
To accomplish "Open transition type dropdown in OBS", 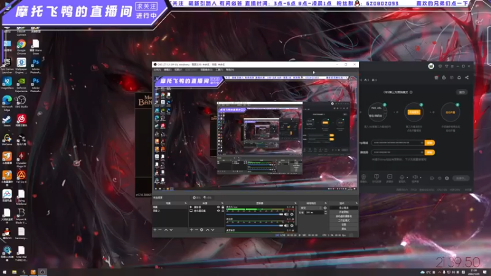I will (x=311, y=208).
